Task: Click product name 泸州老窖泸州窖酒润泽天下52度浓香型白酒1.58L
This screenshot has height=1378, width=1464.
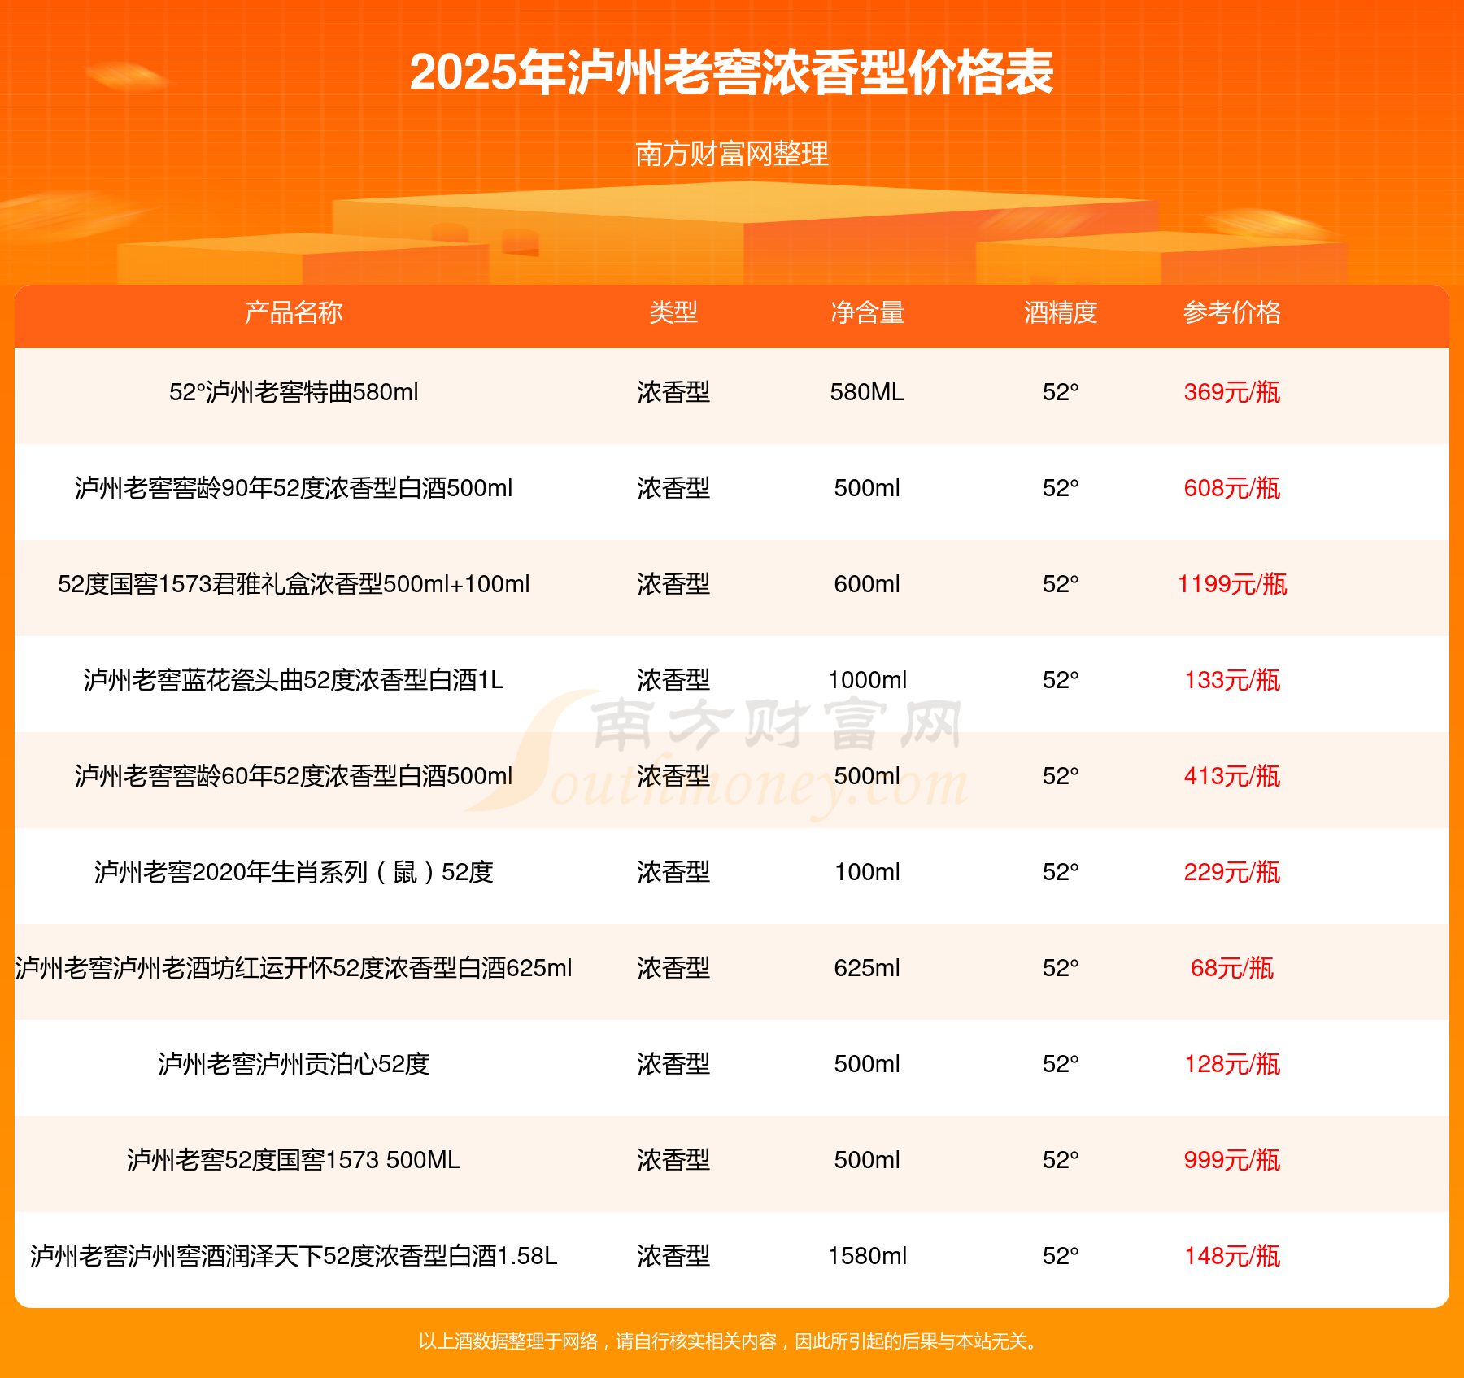Action: [294, 1256]
